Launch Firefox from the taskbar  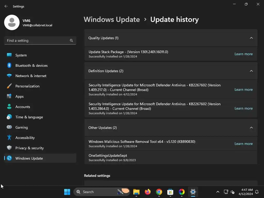[148, 192]
